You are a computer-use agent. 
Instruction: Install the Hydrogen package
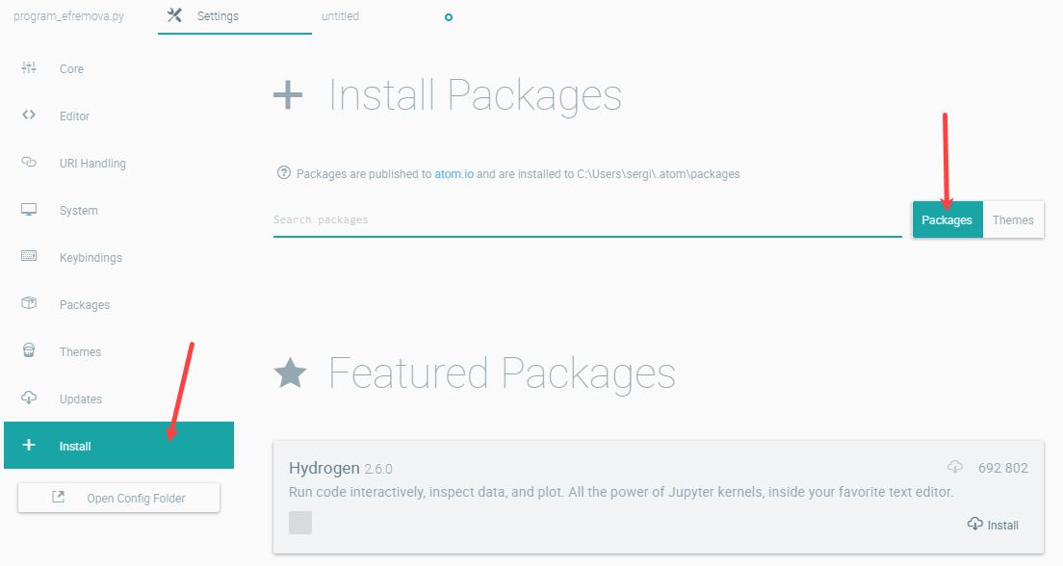(993, 525)
